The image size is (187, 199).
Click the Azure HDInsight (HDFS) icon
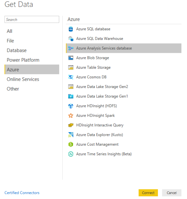[71, 106]
